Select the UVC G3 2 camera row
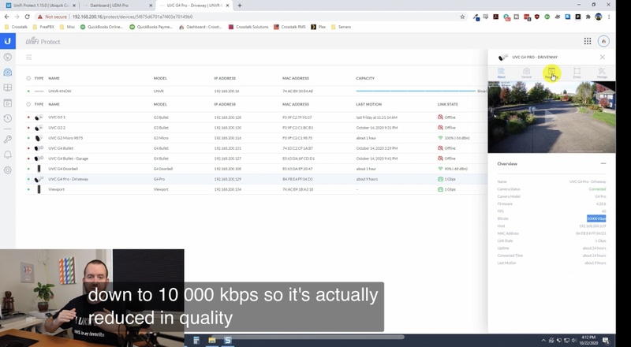The height and width of the screenshot is (347, 631). pyautogui.click(x=256, y=128)
